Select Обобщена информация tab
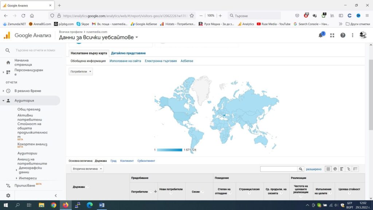This screenshot has width=373, height=210. click(88, 61)
